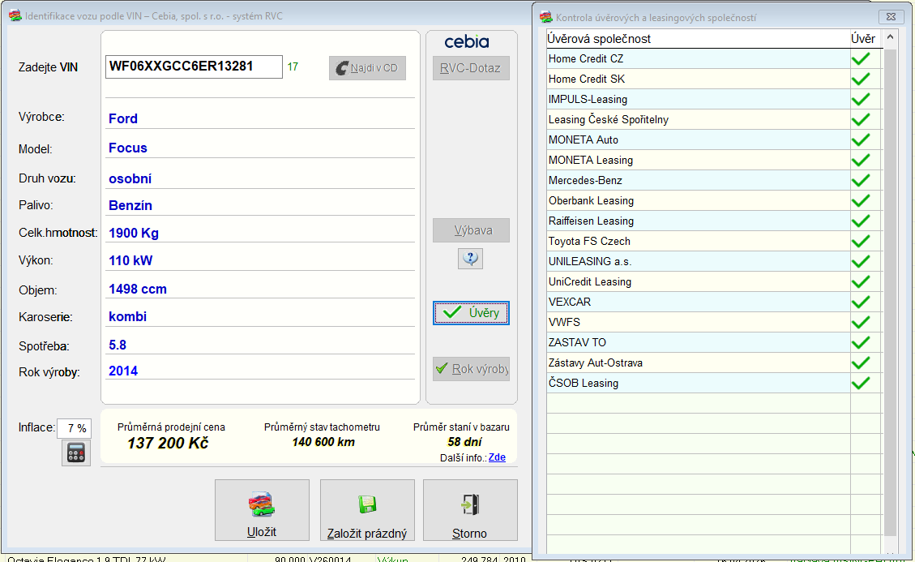
Task: Click the Uložit cars icon button
Action: [x=262, y=510]
